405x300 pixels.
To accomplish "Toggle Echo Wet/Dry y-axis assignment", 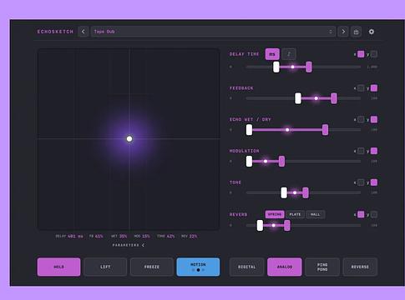I will coord(374,119).
